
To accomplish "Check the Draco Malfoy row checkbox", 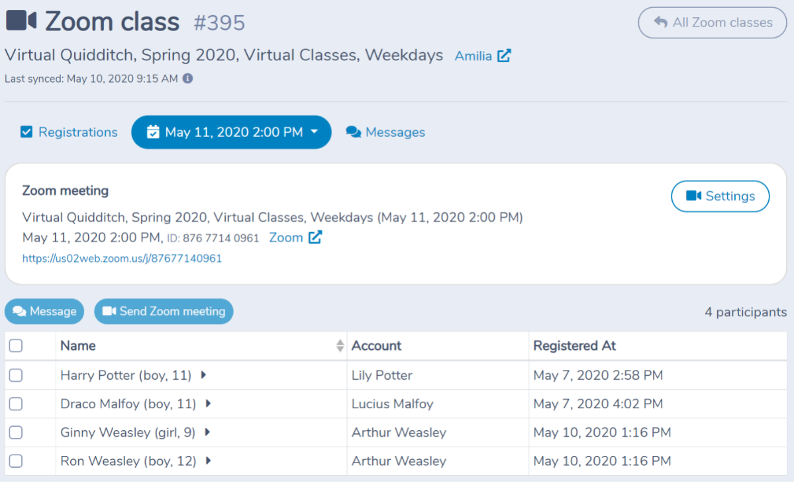I will pos(16,404).
